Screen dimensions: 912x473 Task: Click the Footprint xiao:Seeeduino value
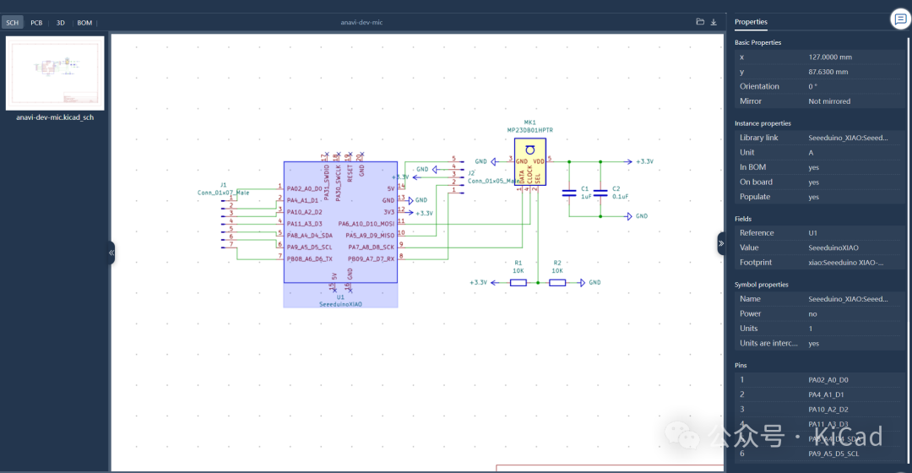(x=845, y=263)
